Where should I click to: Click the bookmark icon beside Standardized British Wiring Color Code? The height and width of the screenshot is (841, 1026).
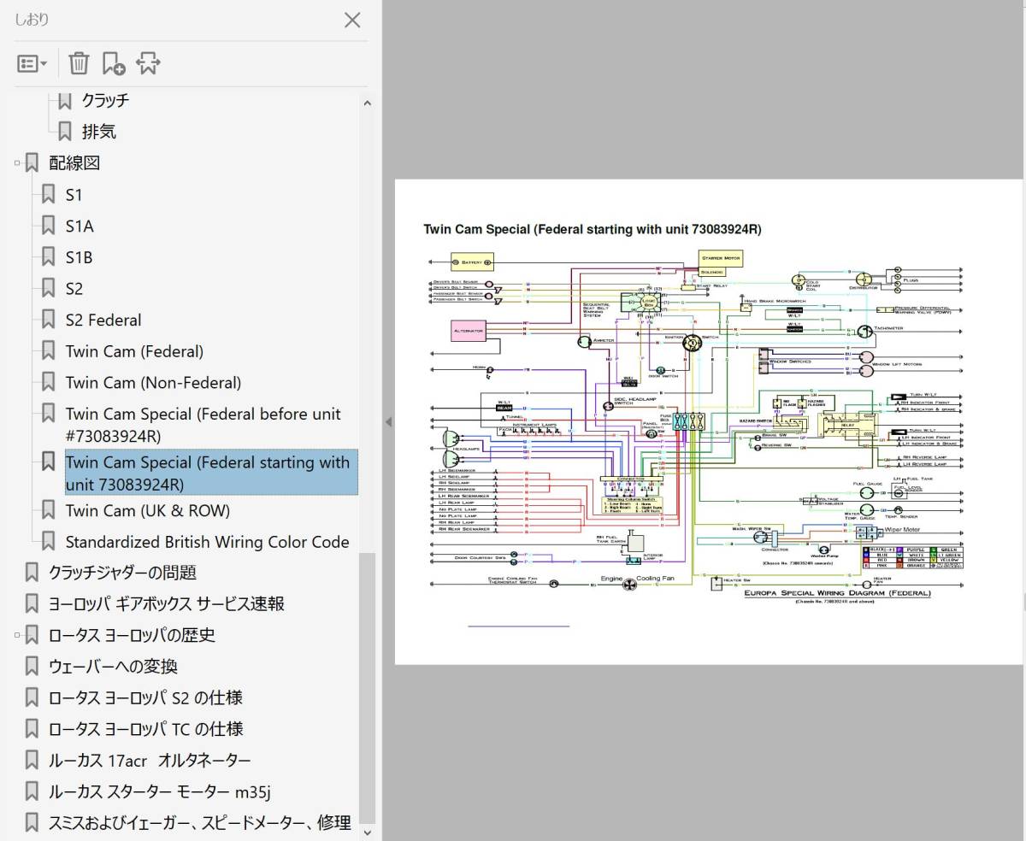coord(49,542)
